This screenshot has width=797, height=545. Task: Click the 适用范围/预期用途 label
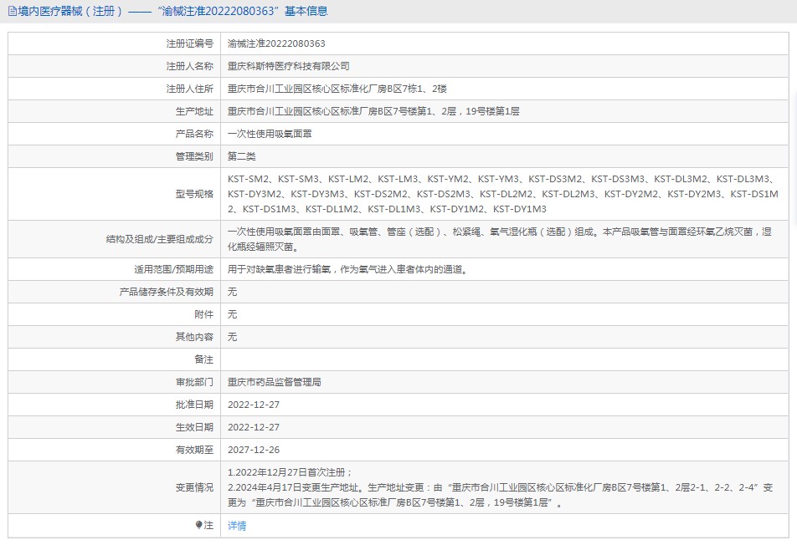[x=173, y=269]
